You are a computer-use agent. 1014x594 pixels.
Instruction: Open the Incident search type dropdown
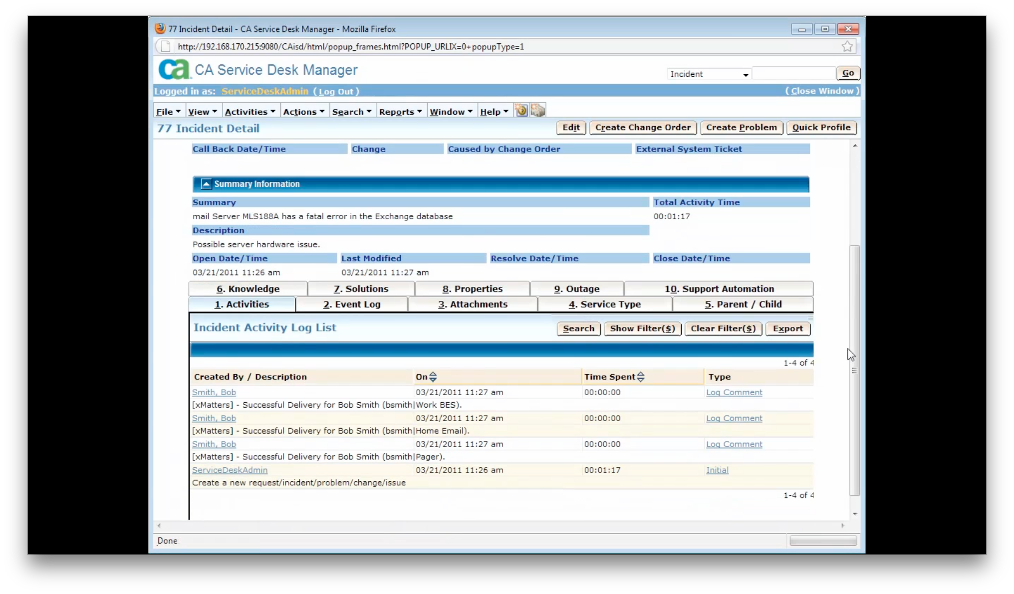[708, 74]
